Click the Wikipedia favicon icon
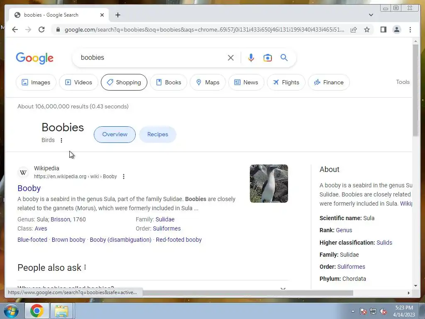 pos(23,172)
